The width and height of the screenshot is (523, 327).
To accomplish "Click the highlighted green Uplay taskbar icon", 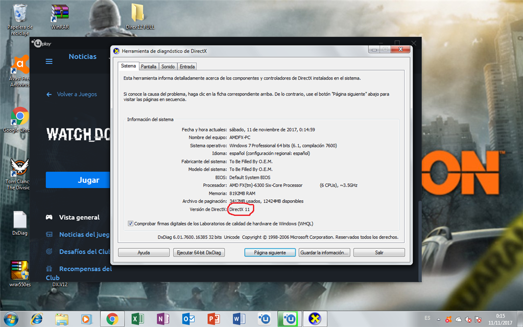I will 289,319.
